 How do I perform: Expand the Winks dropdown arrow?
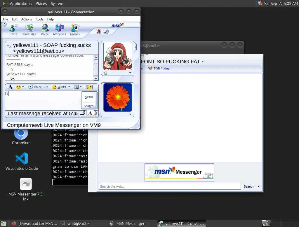[69, 87]
